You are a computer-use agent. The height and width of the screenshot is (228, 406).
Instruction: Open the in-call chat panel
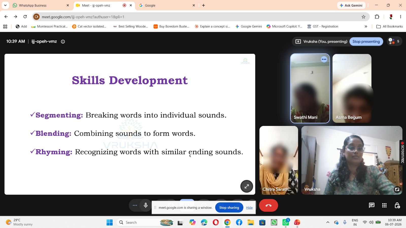point(371,205)
